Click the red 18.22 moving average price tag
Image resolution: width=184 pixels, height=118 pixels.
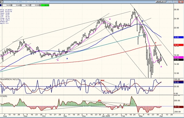point(178,45)
